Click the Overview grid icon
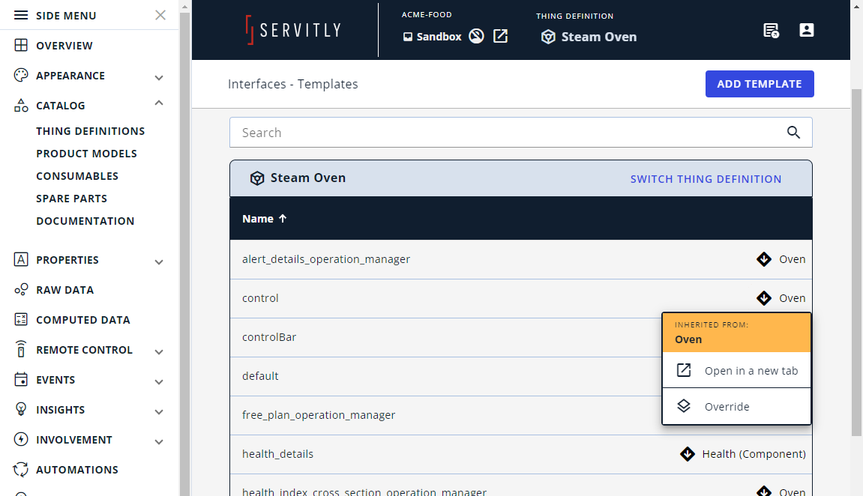The image size is (863, 496). click(x=21, y=45)
